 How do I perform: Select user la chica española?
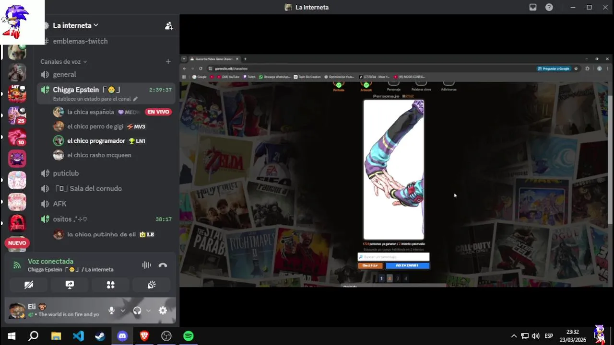point(91,112)
